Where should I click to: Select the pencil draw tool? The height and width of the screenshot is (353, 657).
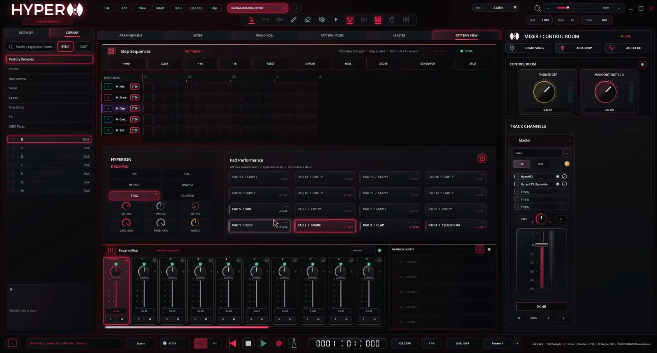pyautogui.click(x=294, y=20)
